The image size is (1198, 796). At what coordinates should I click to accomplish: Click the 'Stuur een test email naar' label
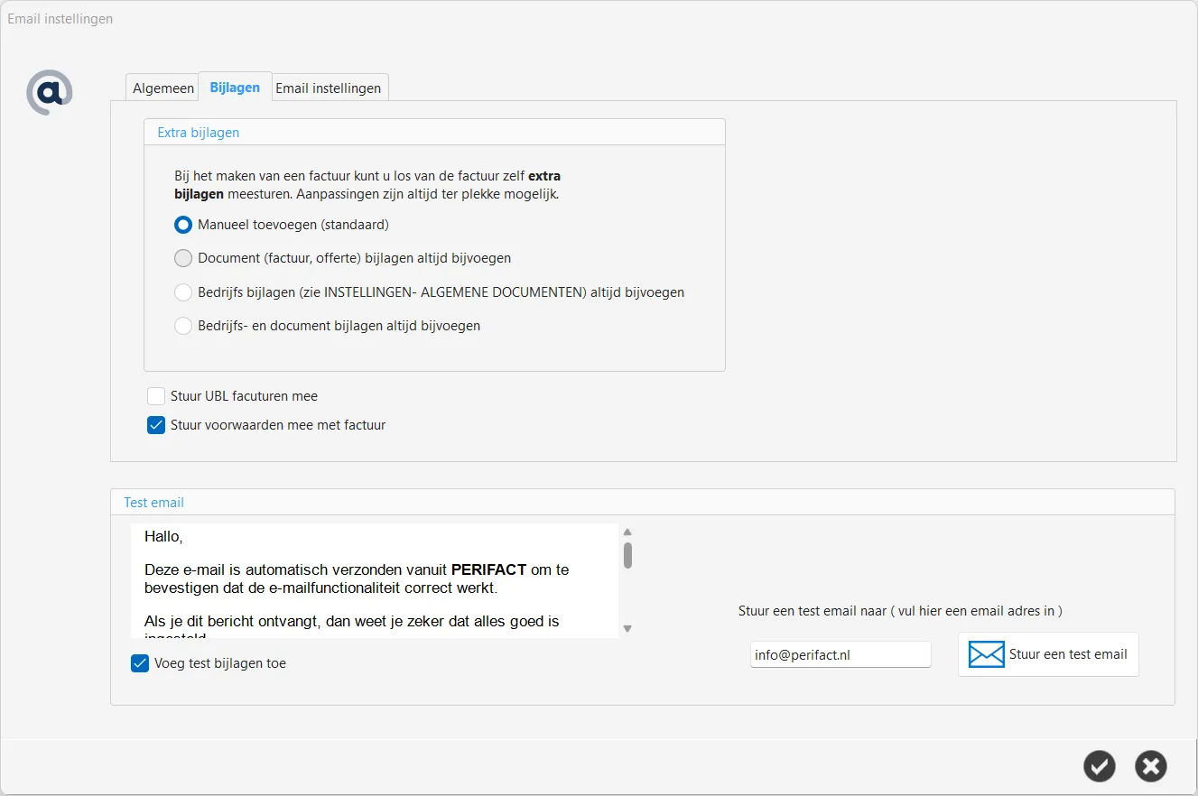pyautogui.click(x=900, y=611)
